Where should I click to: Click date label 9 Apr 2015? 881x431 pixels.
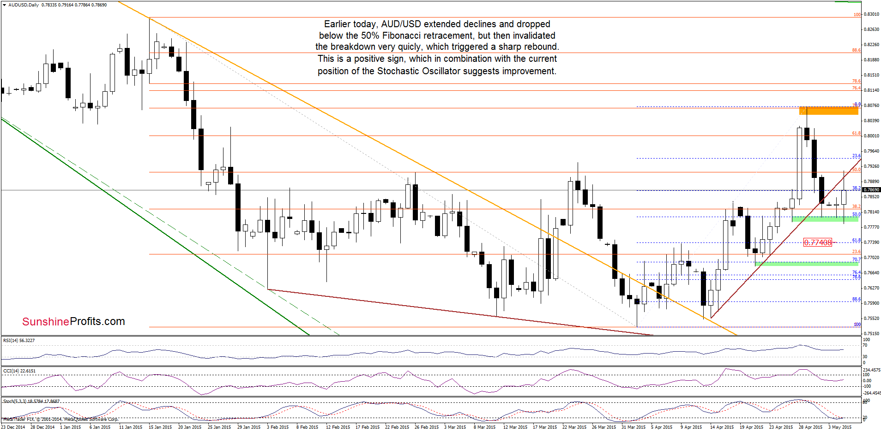click(x=691, y=427)
